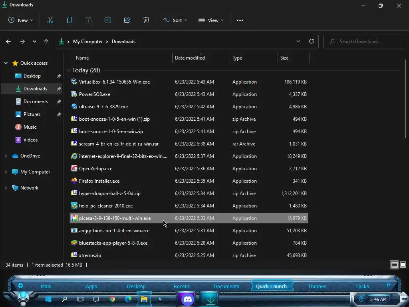
Task: Select Desktop in Quick access
Action: click(x=32, y=76)
